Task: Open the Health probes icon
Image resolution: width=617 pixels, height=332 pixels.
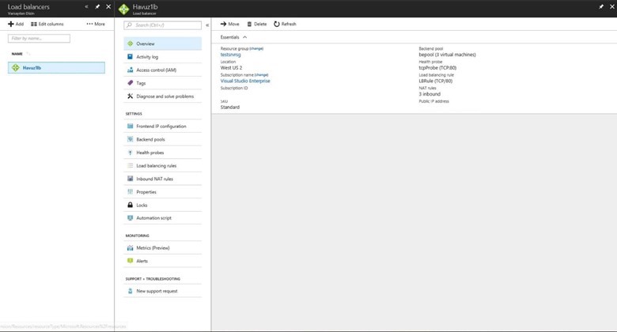Action: (x=131, y=153)
